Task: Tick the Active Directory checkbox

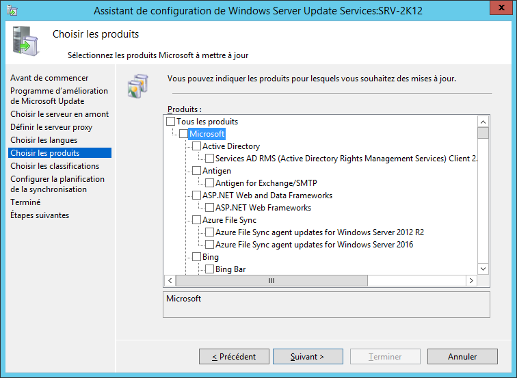Action: click(196, 146)
